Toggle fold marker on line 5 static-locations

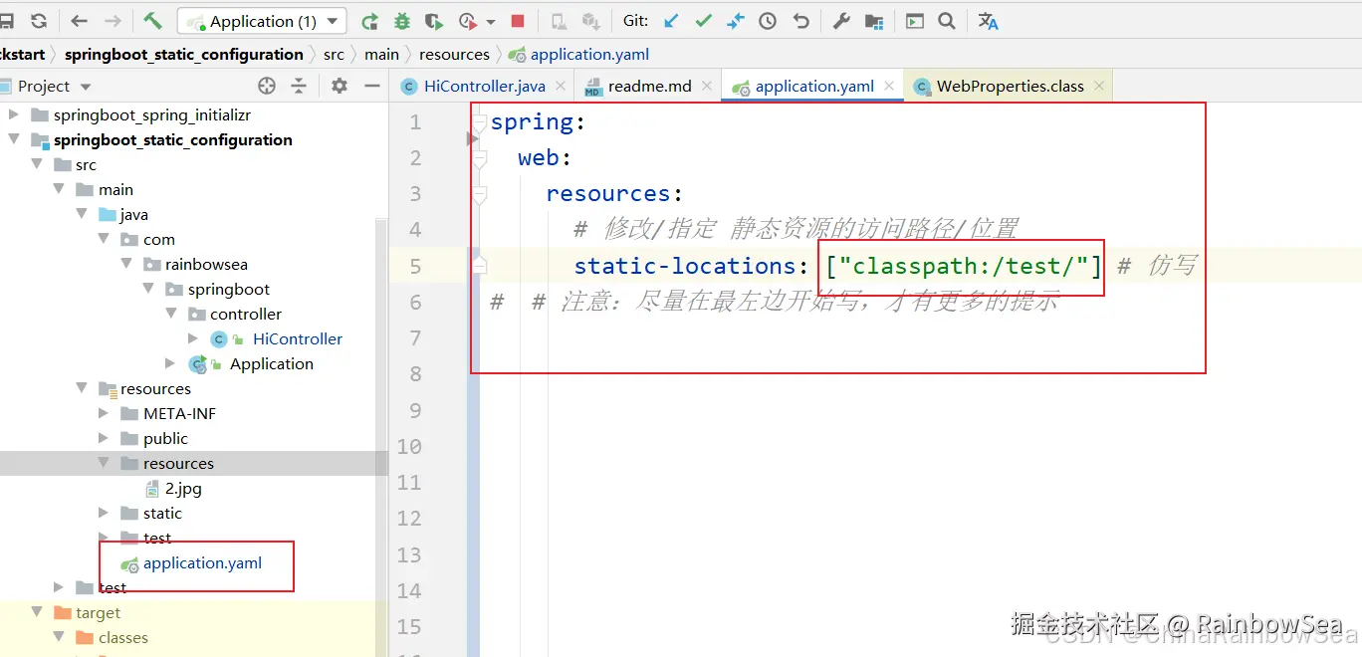[x=480, y=266]
